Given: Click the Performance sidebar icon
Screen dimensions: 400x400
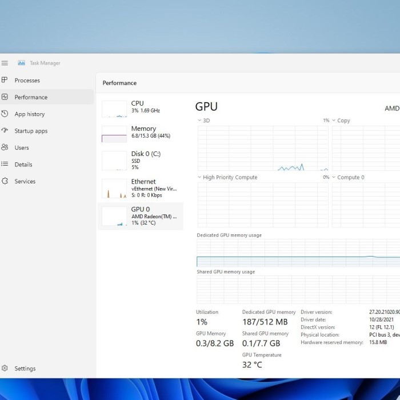Looking at the screenshot, I should (x=5, y=97).
